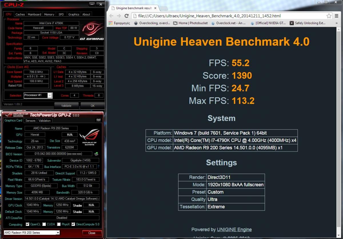
Task: Bookmark this page with the star icon
Action: (x=329, y=16)
